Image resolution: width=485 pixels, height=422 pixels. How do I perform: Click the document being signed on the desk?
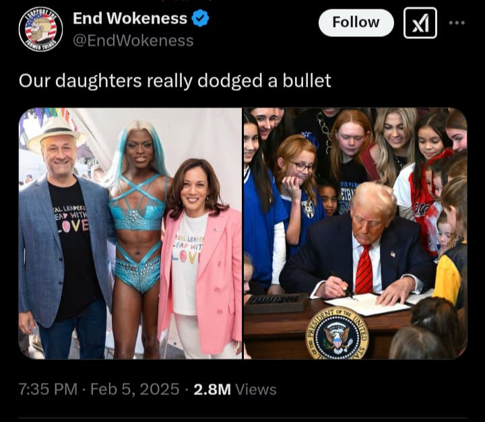click(x=367, y=304)
